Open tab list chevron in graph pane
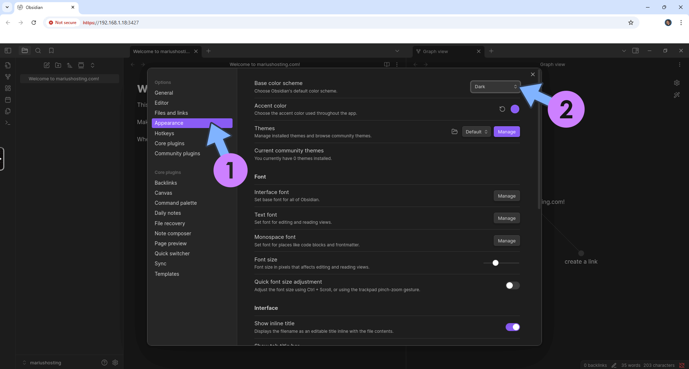The width and height of the screenshot is (689, 369). tap(624, 51)
